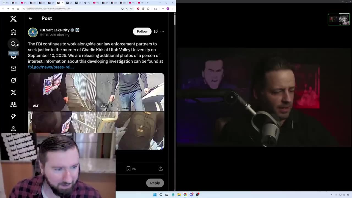This screenshot has height=198, width=352.
Task: Show ALT text on jeans photo
Action: (x=104, y=106)
